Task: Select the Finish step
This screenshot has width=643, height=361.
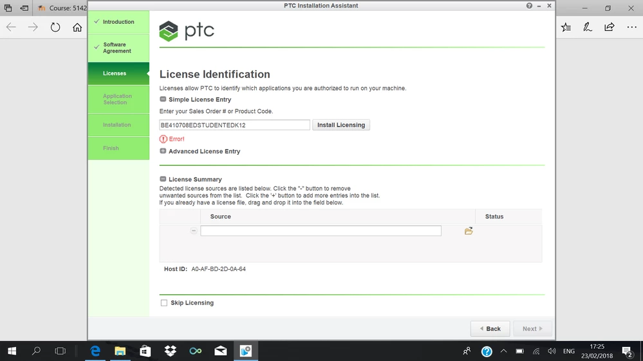Action: coord(118,148)
